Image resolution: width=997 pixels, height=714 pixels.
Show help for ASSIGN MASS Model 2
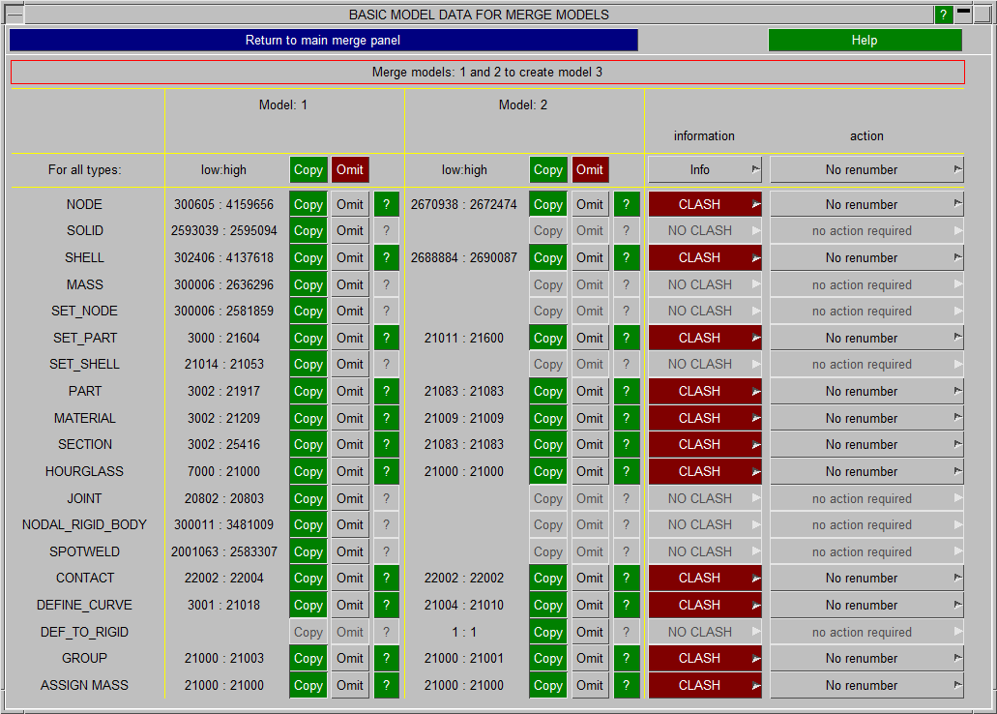tap(627, 685)
